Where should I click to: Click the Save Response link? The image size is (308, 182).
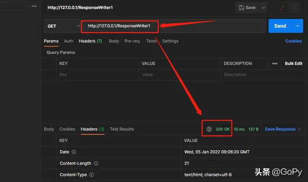tap(280, 129)
